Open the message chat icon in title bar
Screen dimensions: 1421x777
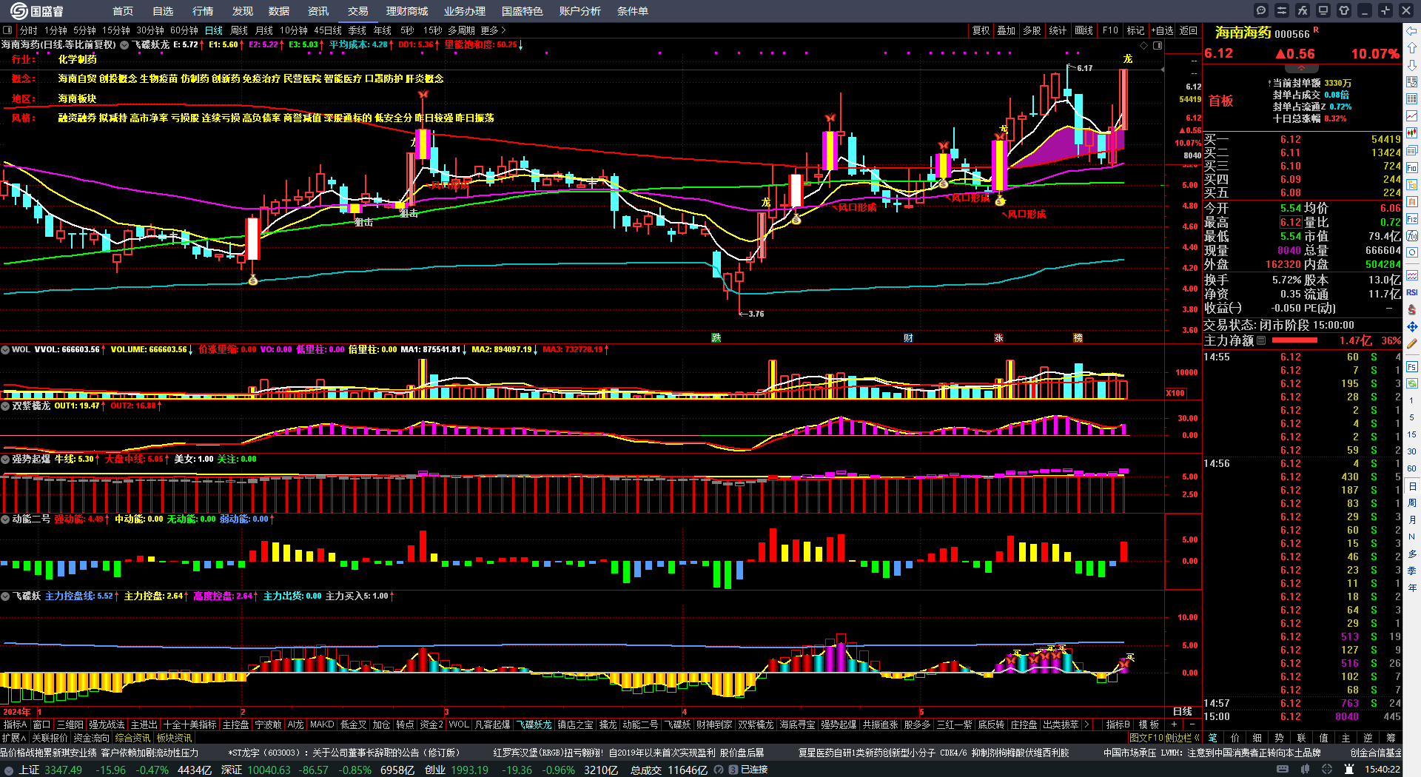click(1261, 10)
